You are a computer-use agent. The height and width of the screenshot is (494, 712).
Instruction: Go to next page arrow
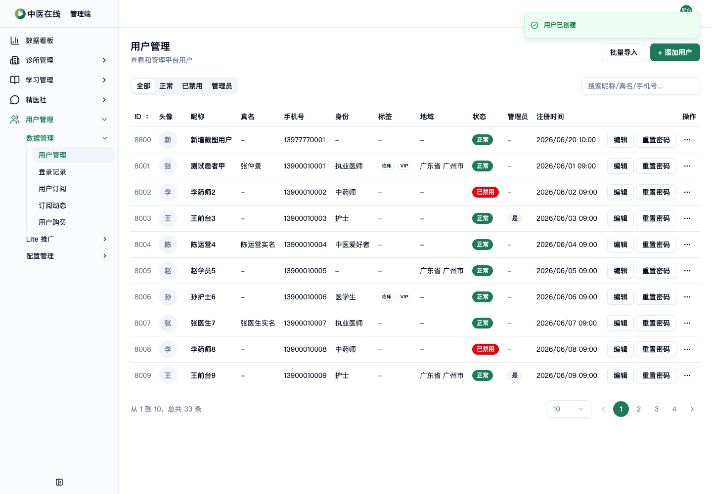pyautogui.click(x=692, y=409)
